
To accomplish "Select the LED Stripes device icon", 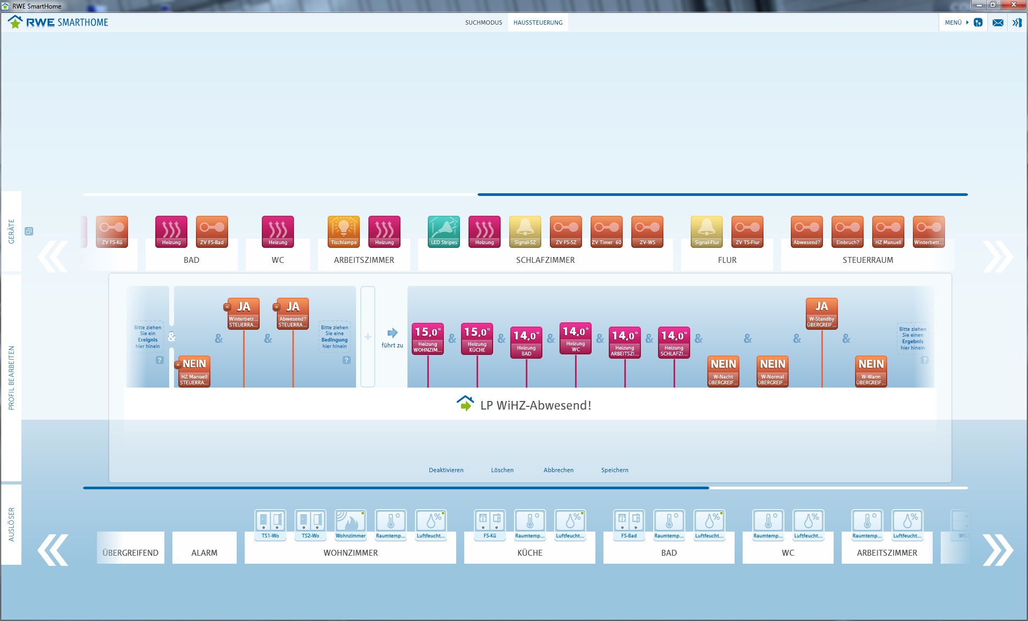I will click(444, 231).
